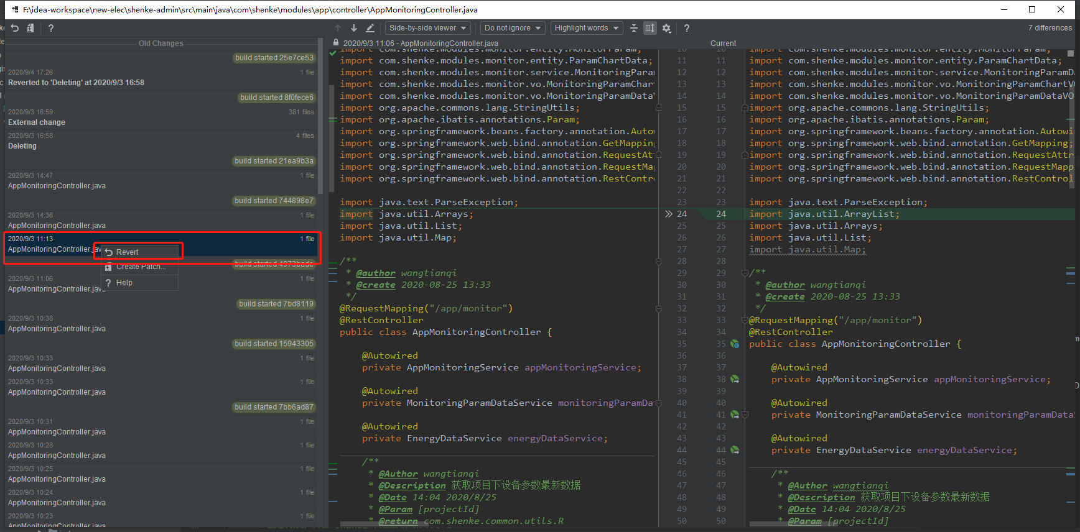Select the External change entry
The image size is (1080, 532).
click(162, 117)
